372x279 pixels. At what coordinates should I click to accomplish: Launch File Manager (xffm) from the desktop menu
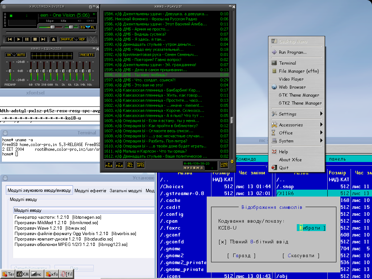click(296, 71)
